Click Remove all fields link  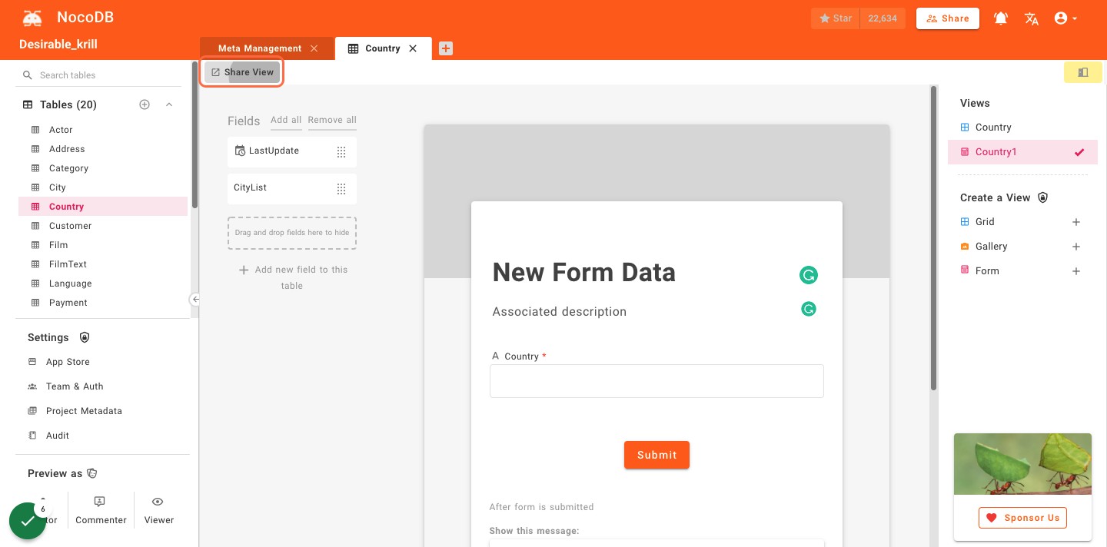(x=332, y=120)
